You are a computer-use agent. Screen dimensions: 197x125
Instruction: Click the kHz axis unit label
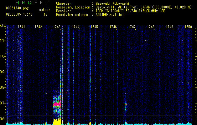coord(3,25)
